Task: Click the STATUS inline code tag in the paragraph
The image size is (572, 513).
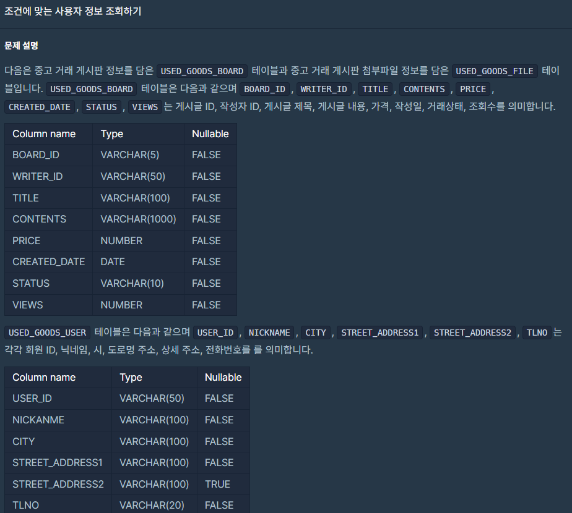Action: [101, 107]
